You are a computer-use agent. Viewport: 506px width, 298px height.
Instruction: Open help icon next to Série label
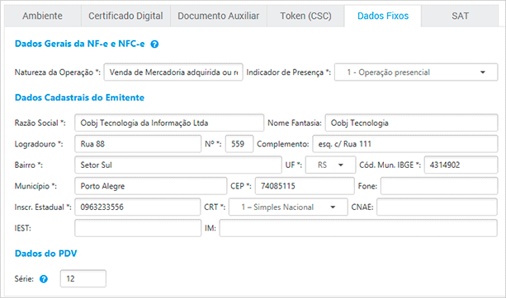click(x=44, y=279)
